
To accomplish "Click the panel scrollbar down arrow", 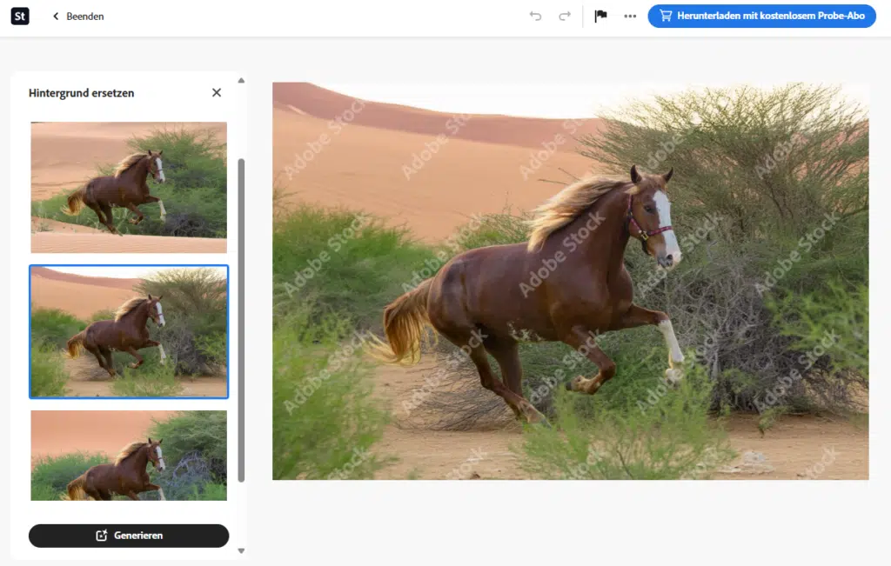I will 242,550.
